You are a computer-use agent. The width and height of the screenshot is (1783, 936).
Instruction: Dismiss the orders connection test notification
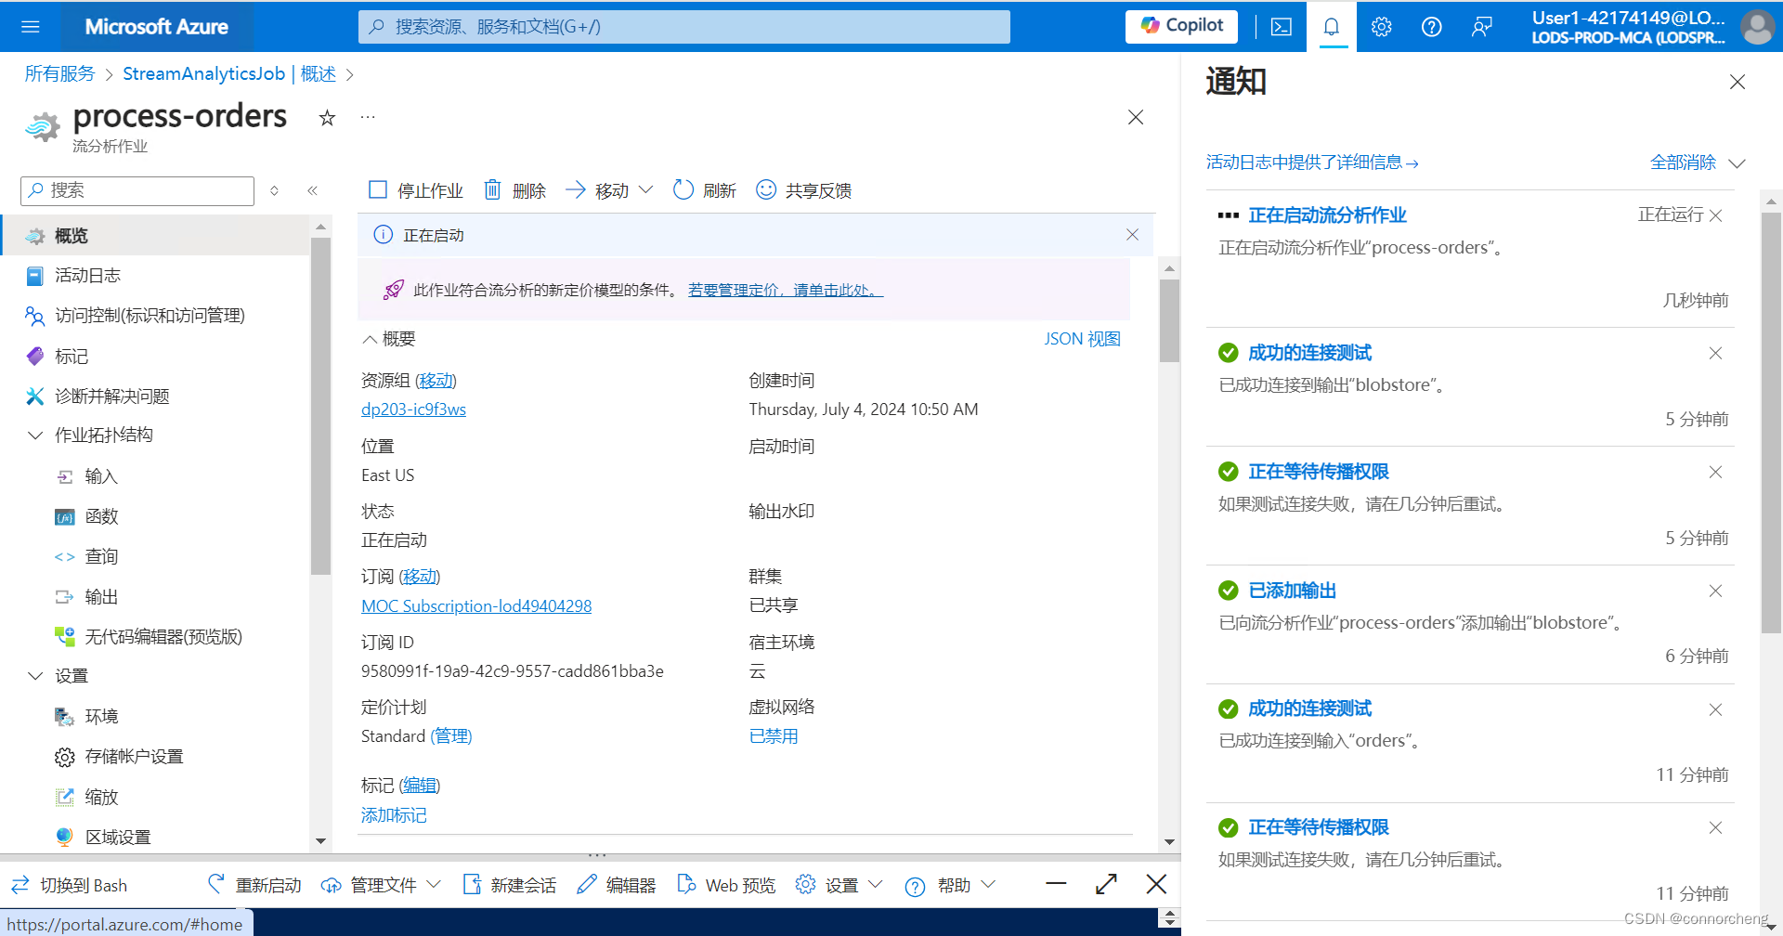pos(1715,709)
